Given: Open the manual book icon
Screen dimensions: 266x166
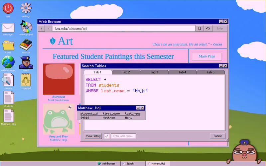Looking at the screenshot, I should [26, 45].
